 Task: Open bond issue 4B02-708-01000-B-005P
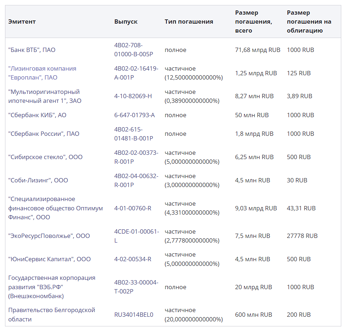(x=133, y=50)
